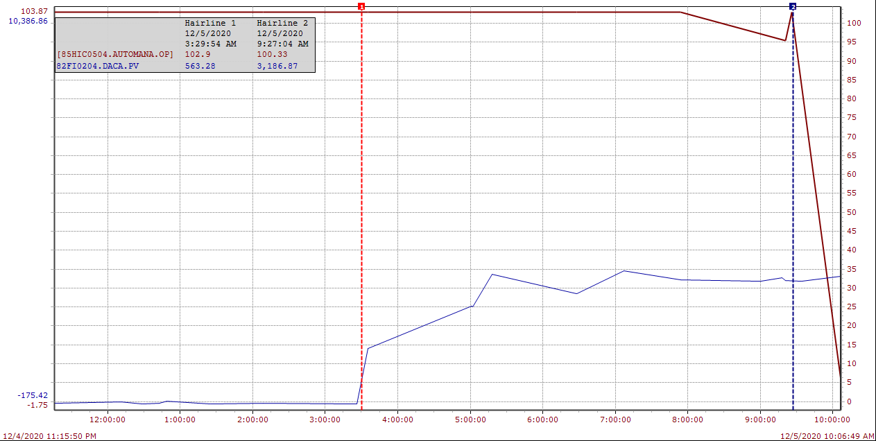Image resolution: width=876 pixels, height=441 pixels.
Task: Click the 10:00:00 time axis label
Action: coord(832,420)
